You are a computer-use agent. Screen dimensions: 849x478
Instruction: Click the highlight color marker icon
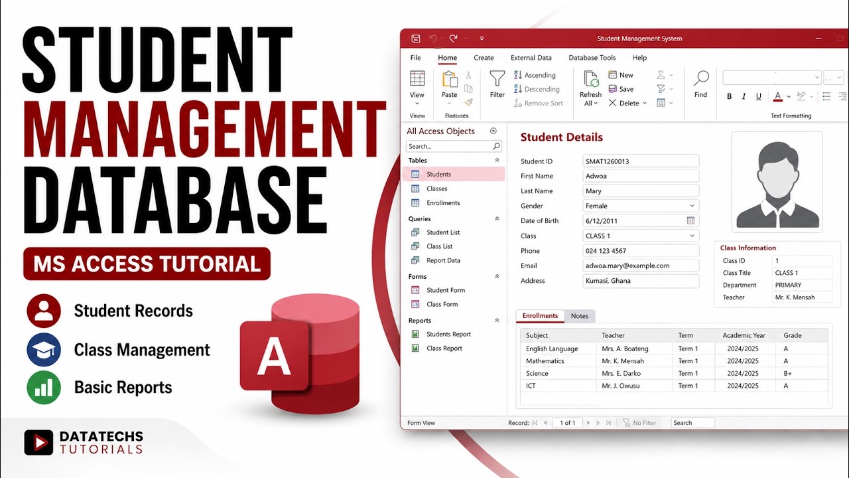pyautogui.click(x=802, y=96)
